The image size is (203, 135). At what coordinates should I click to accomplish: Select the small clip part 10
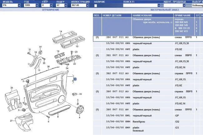coord(75,94)
